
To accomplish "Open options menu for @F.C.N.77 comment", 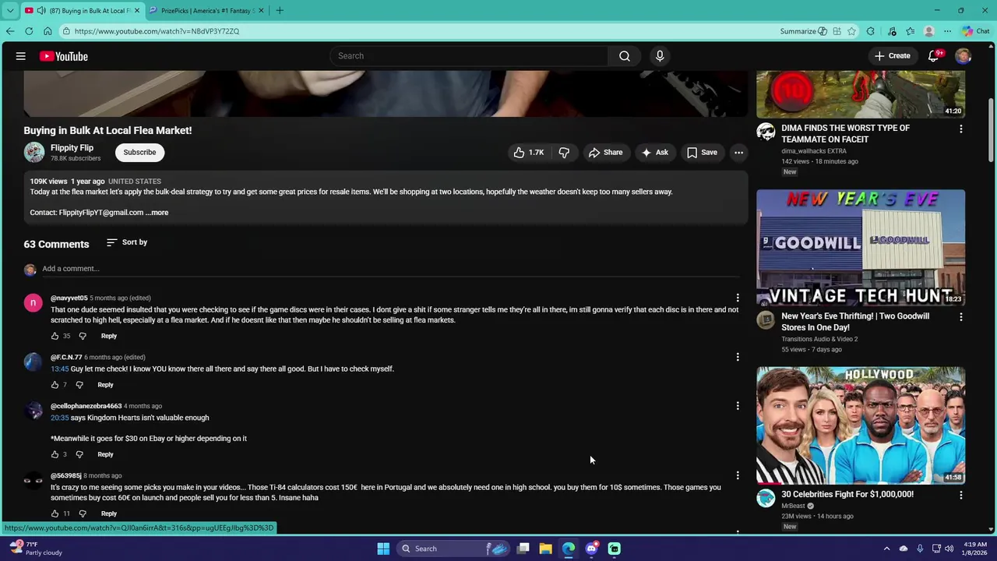I will pyautogui.click(x=738, y=357).
